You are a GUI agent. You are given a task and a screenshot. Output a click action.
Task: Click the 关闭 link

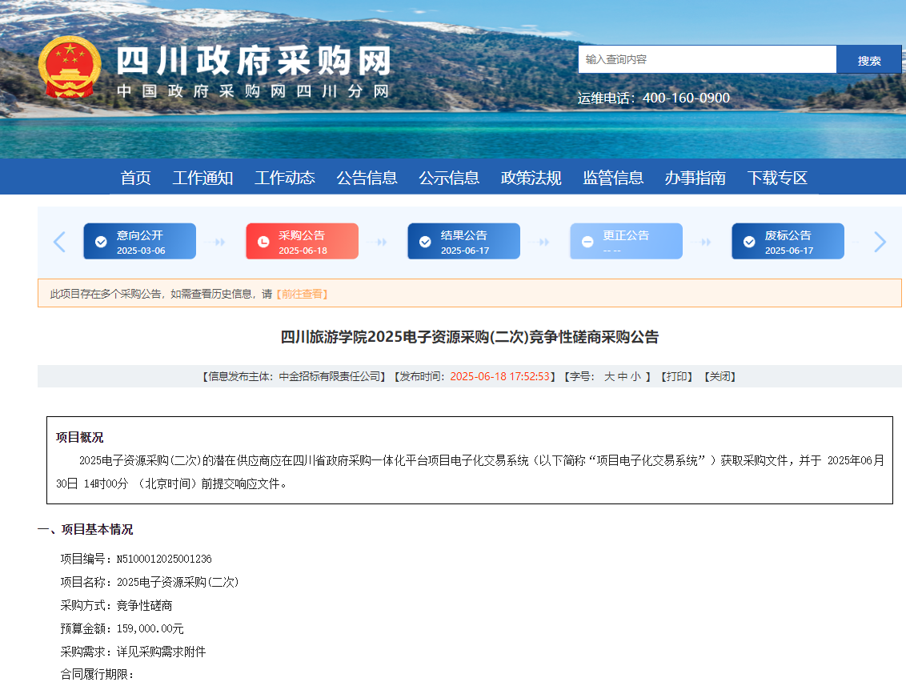(x=720, y=376)
